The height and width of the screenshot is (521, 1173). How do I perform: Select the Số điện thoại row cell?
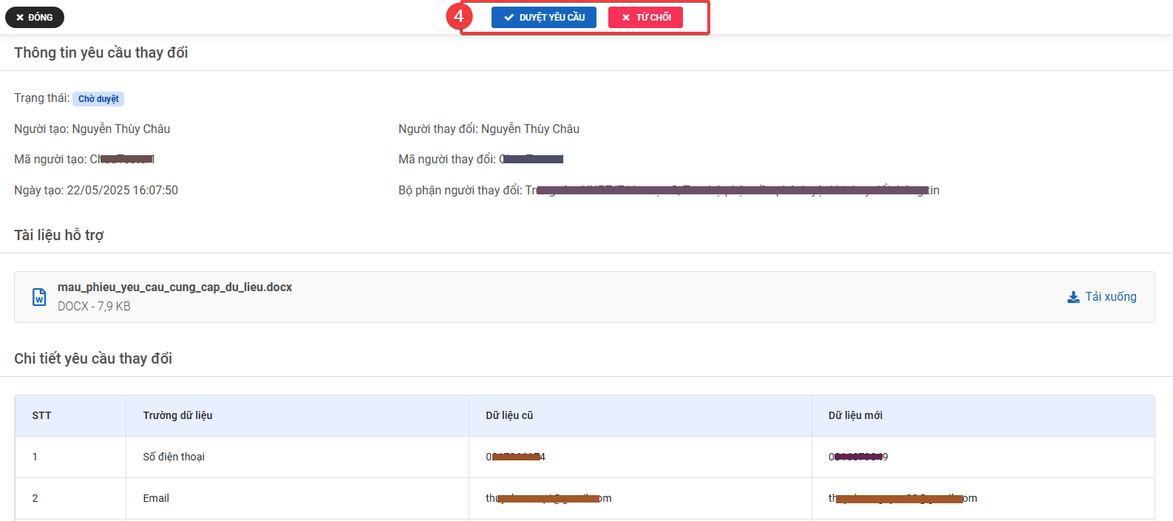click(x=174, y=457)
